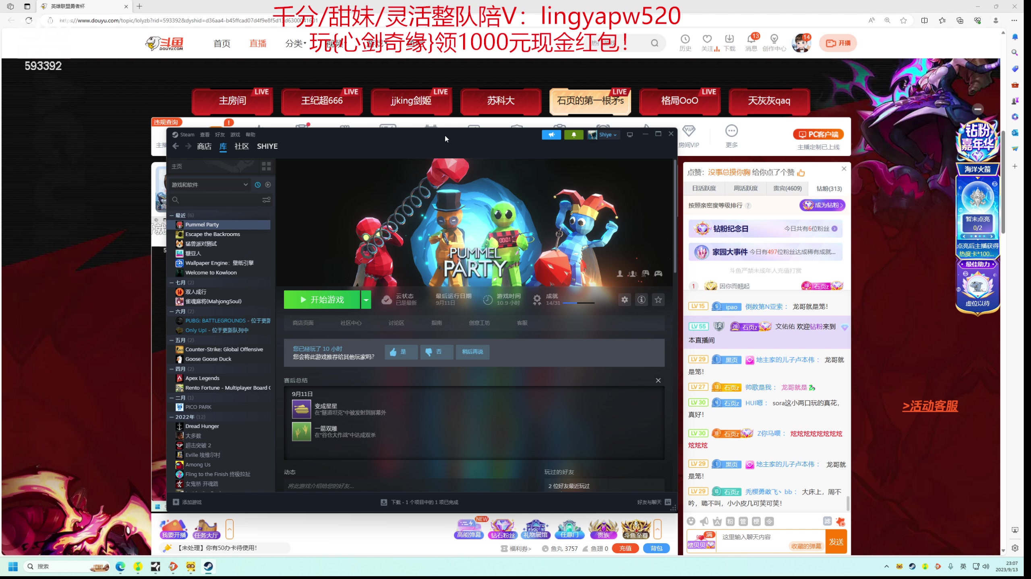Click green 开始游戏 play button
Screen dimensions: 1031x579
[x=322, y=300]
